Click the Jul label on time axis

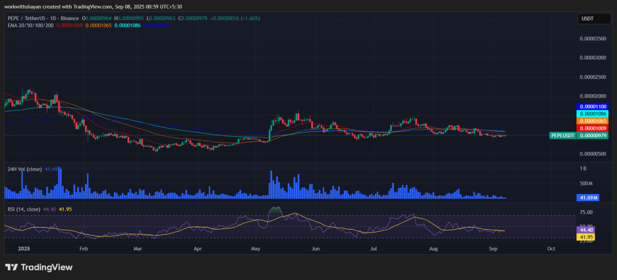[x=374, y=248]
